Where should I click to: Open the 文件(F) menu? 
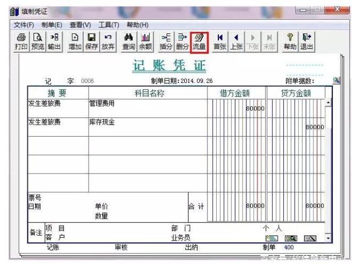[24, 25]
